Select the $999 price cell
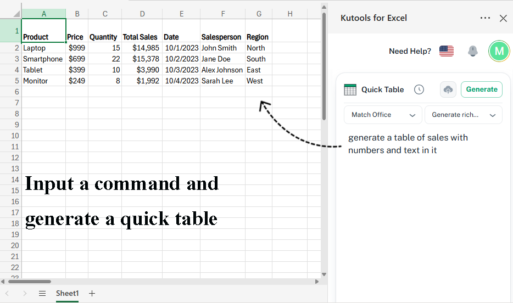The width and height of the screenshot is (513, 303). pos(77,48)
